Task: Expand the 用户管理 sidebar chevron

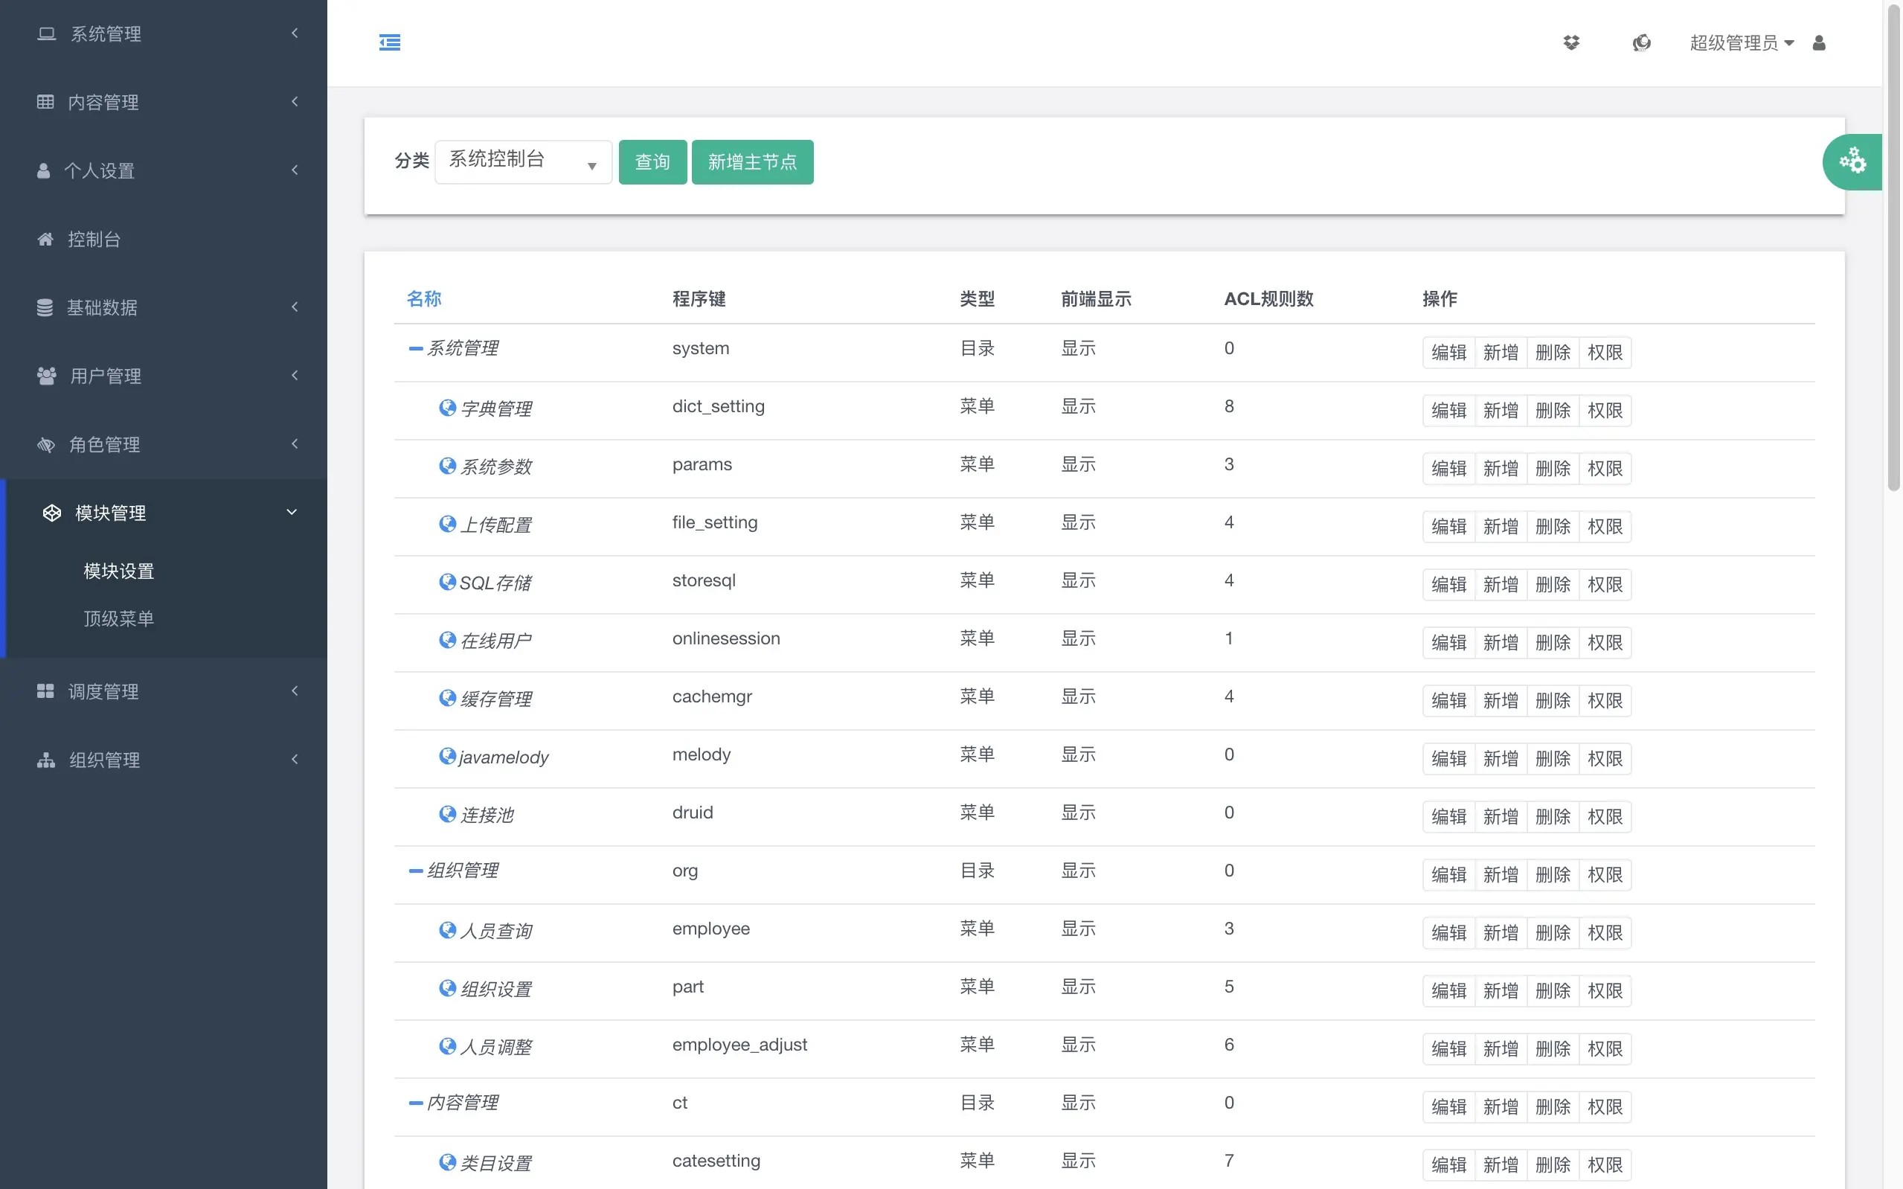Action: pos(295,375)
